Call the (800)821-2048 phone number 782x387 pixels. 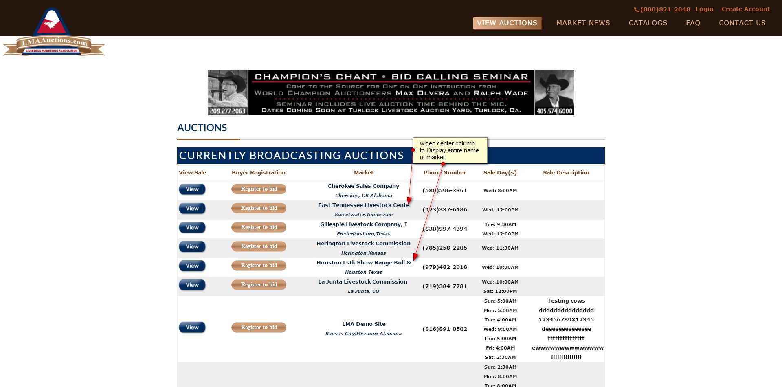[662, 9]
